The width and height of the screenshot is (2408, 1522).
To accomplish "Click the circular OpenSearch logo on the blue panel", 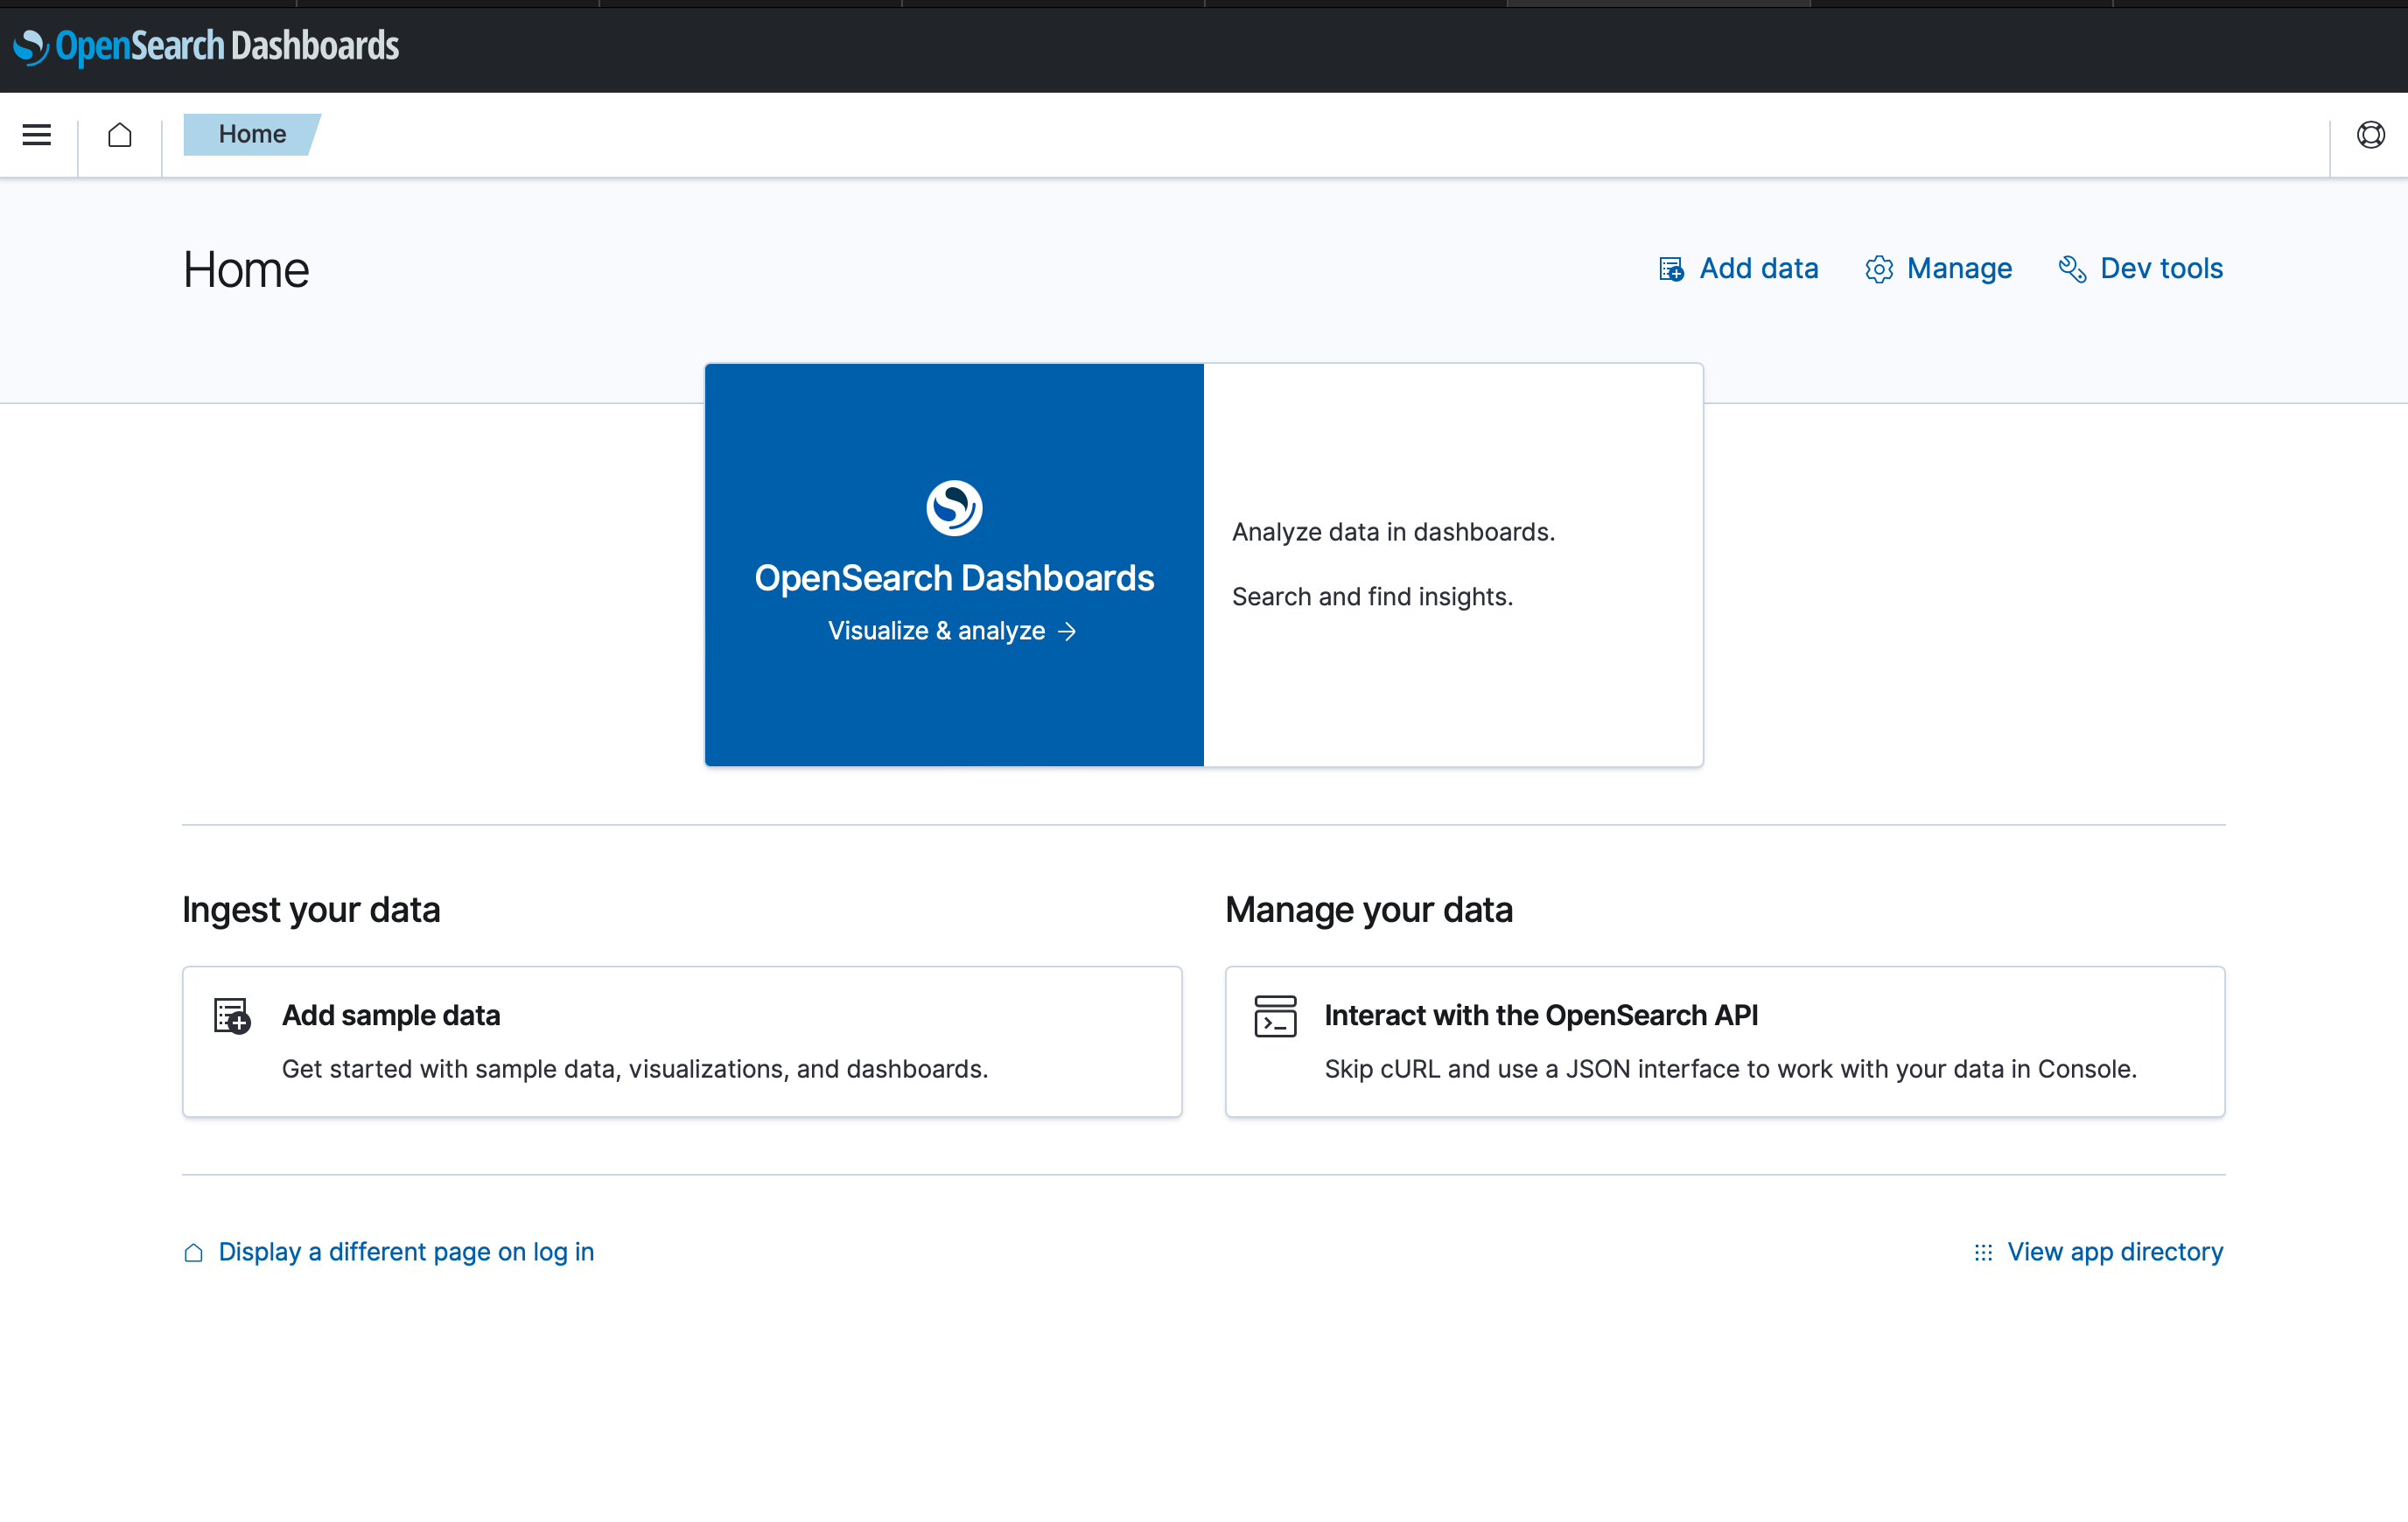I will (954, 508).
